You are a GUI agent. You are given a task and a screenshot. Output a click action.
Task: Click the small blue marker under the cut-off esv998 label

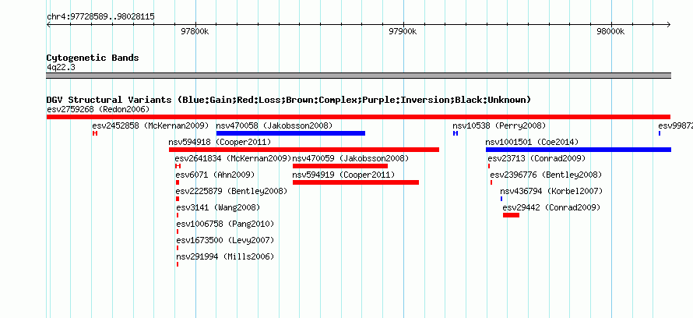[x=660, y=133]
